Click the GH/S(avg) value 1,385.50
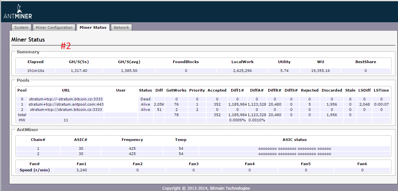 click(129, 71)
